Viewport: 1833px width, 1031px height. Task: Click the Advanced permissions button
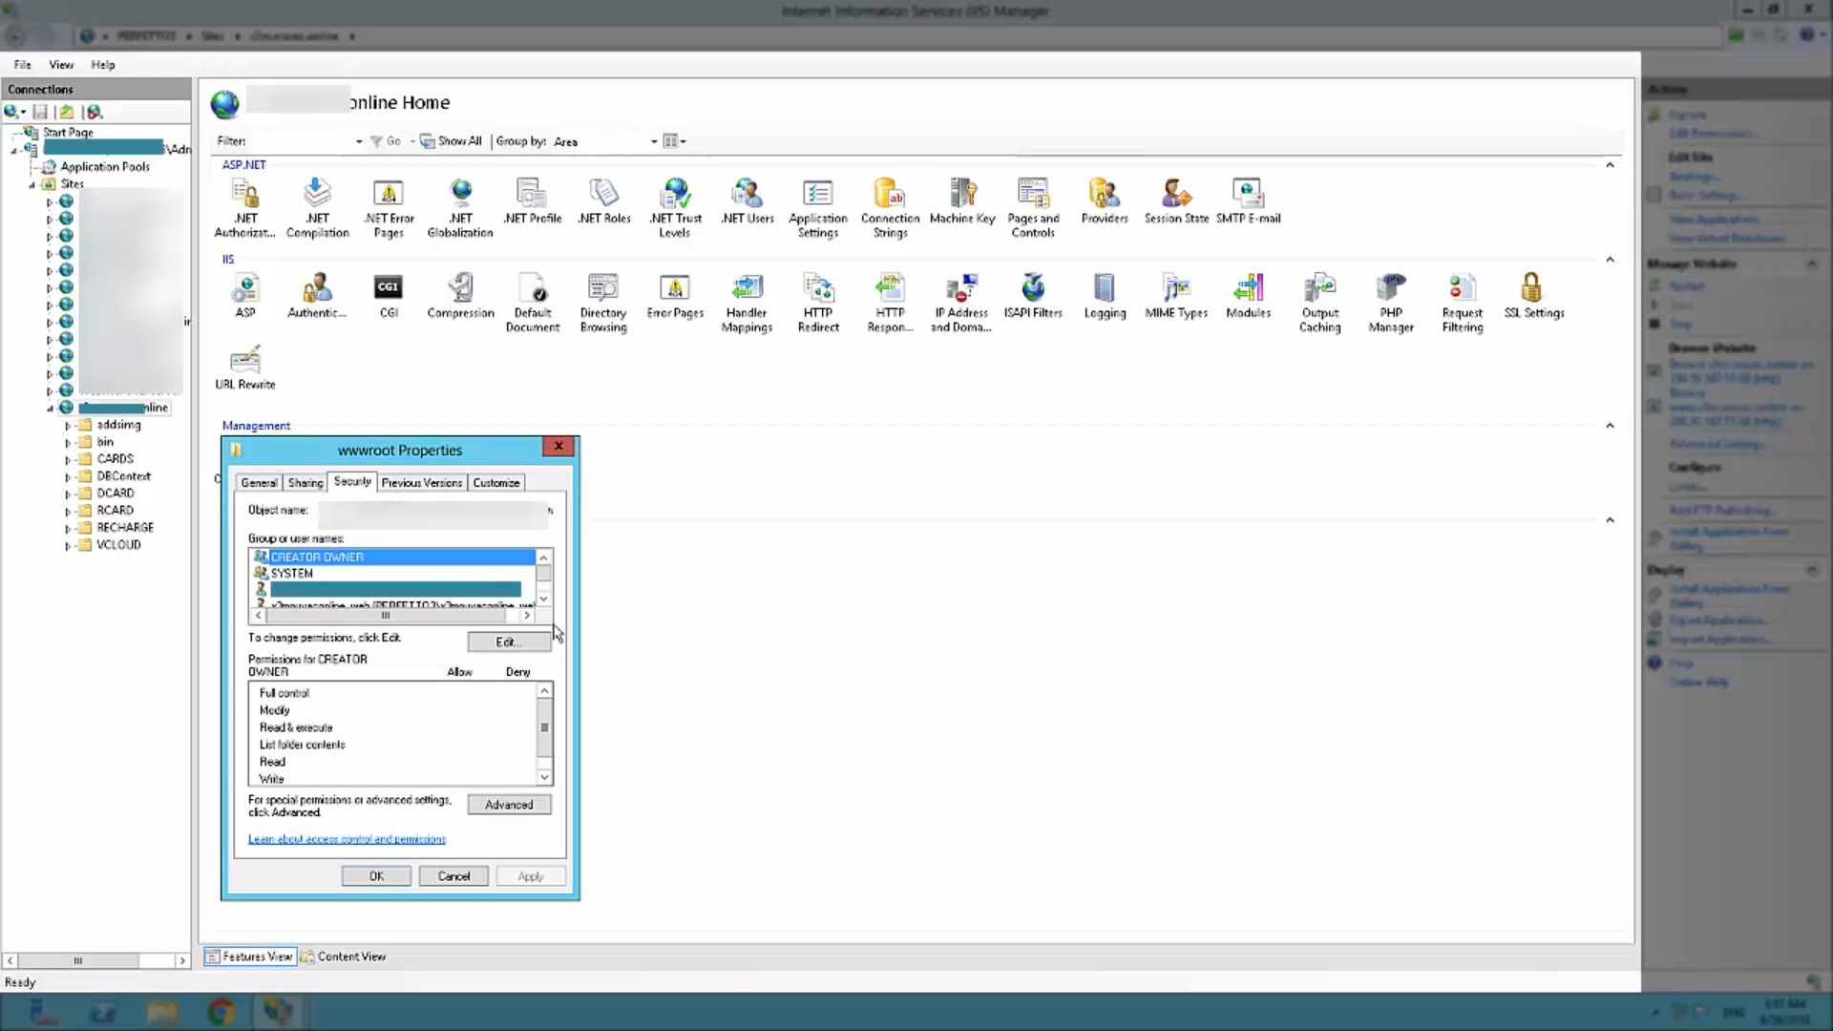tap(508, 805)
